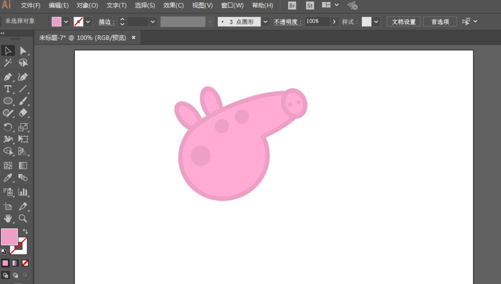501x284 pixels.
Task: Click the 首选项 button
Action: (440, 22)
